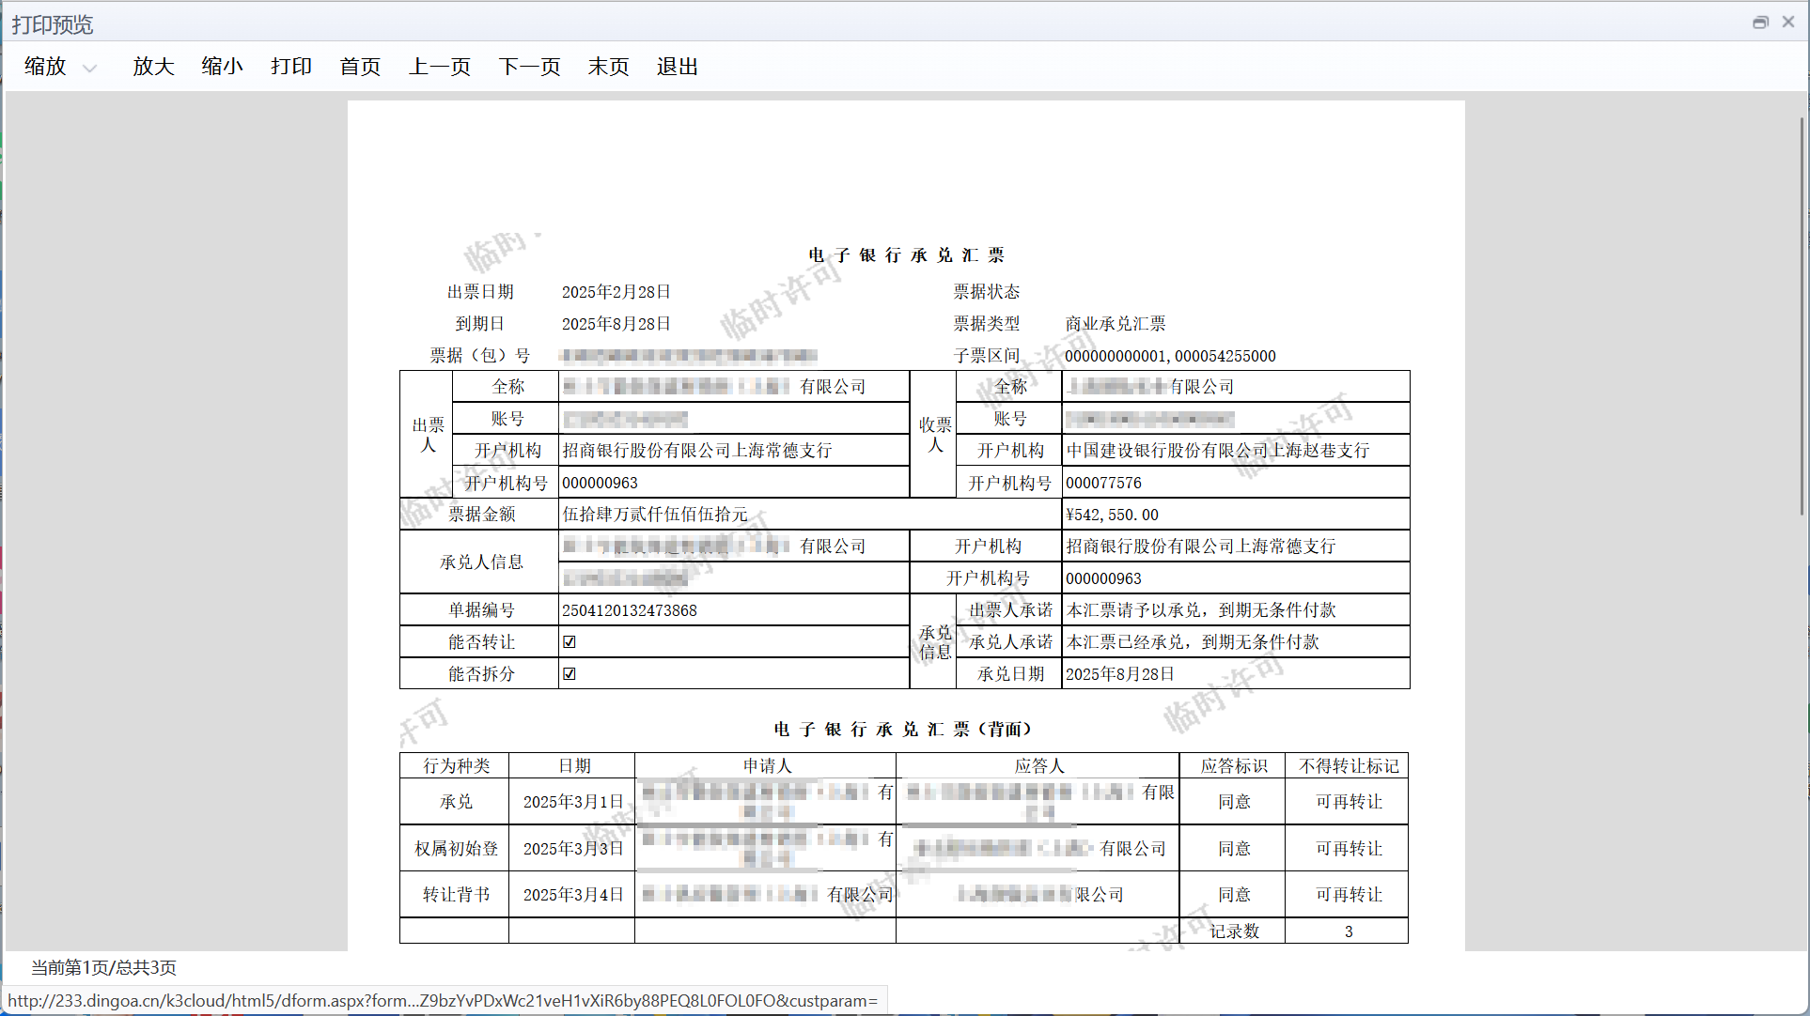Navigate to 上一页 previous page

439,67
